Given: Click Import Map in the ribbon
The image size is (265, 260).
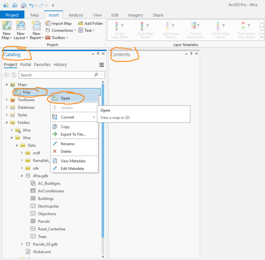Looking at the screenshot, I should [x=58, y=23].
